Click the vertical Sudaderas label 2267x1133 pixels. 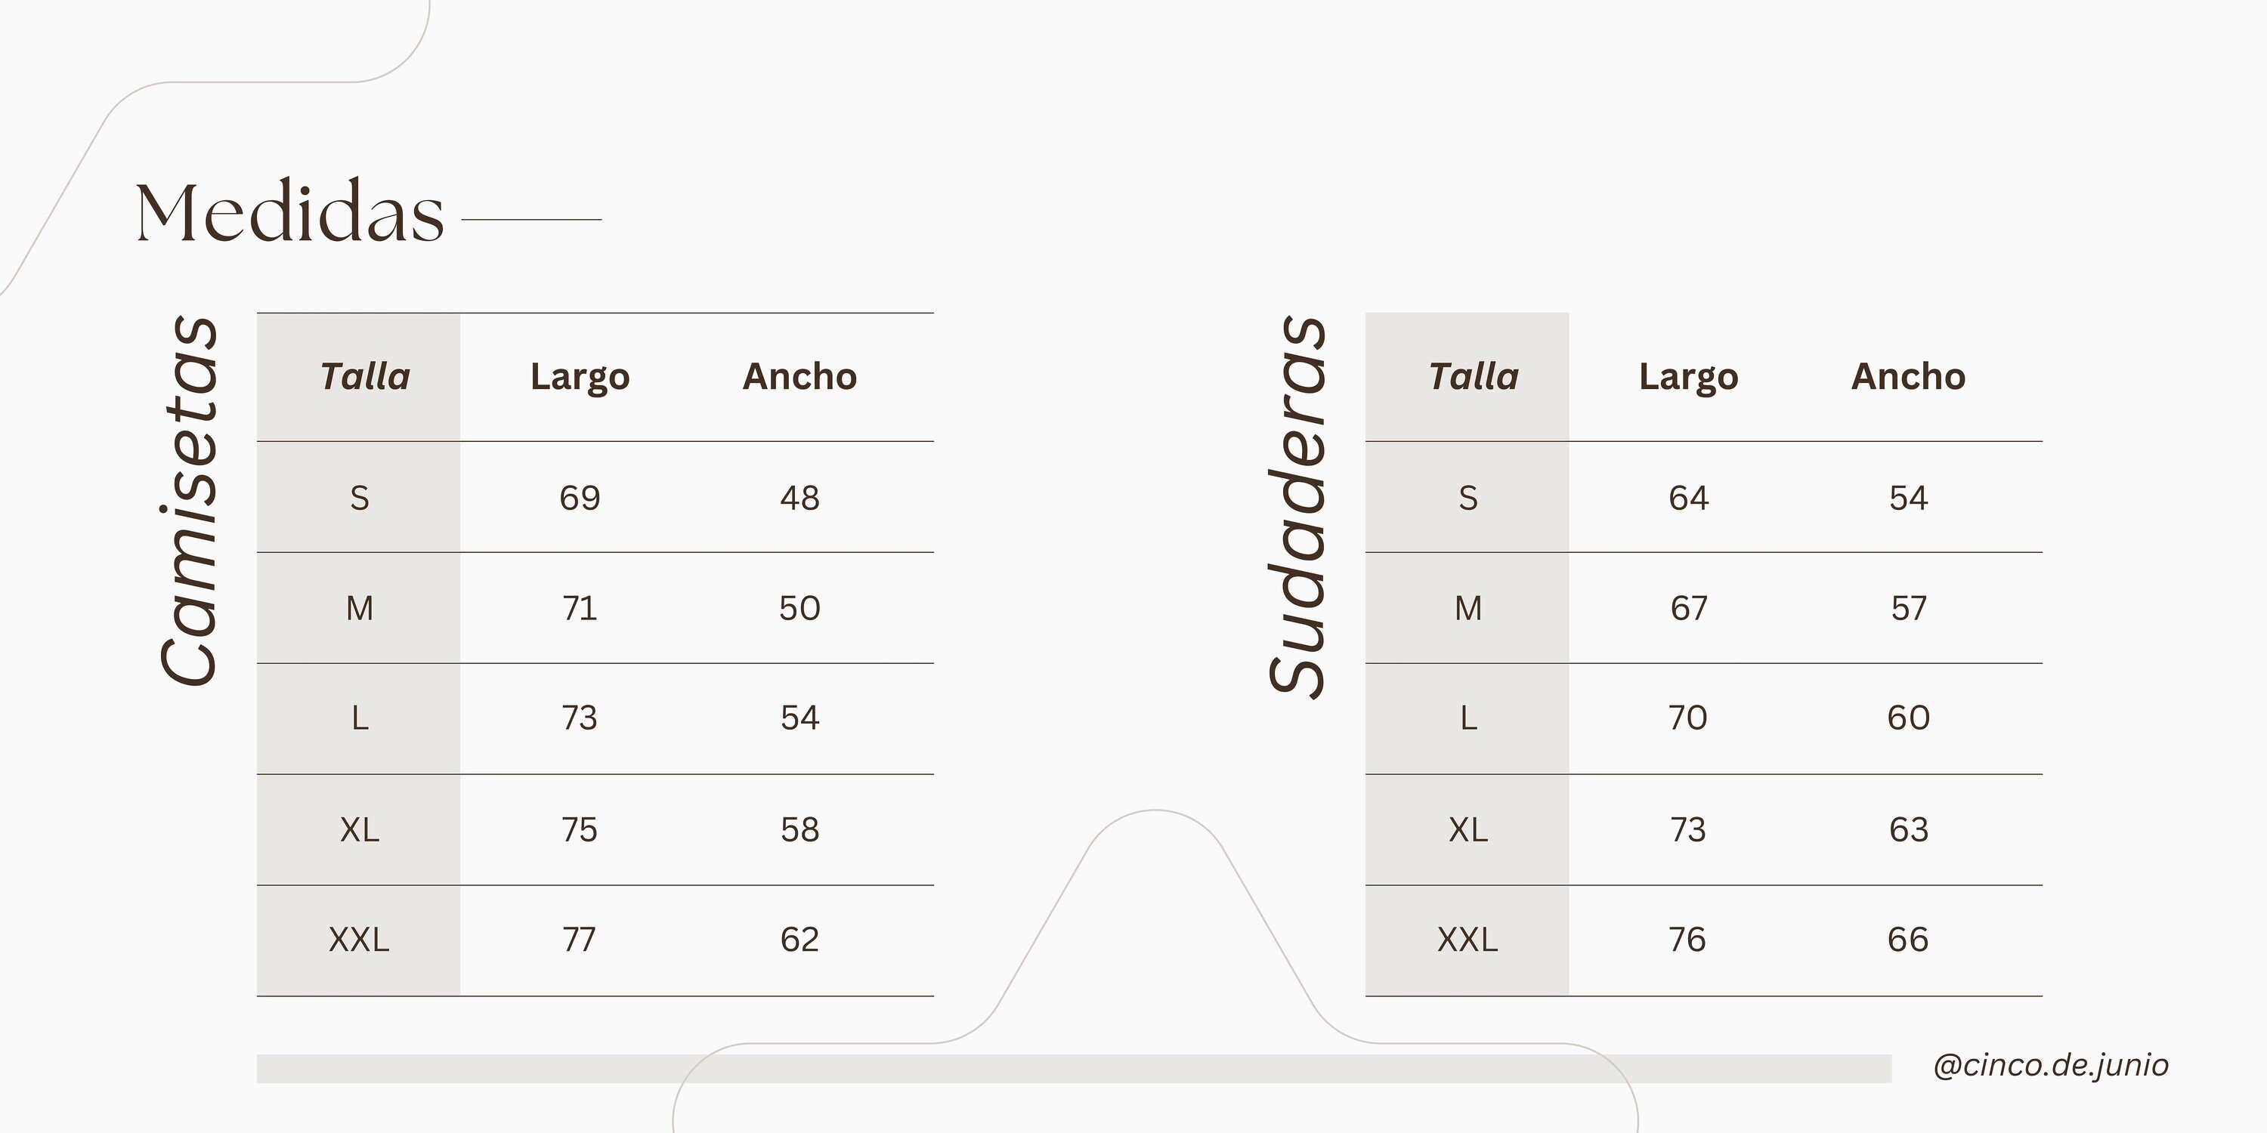1296,506
